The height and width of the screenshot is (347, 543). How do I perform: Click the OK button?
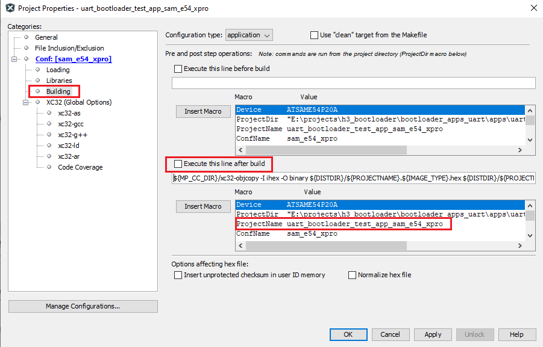click(348, 334)
